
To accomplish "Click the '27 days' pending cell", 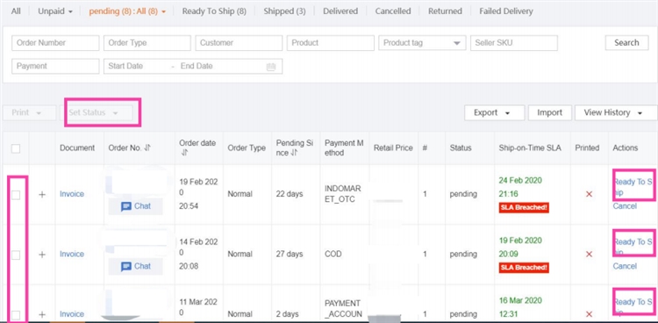I will [x=290, y=255].
